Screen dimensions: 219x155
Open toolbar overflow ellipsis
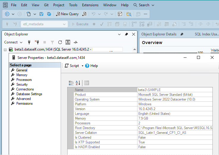coord(146,14)
